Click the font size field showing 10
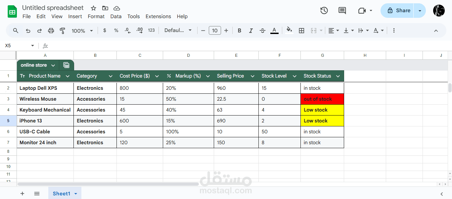This screenshot has height=199, width=452. [215, 30]
